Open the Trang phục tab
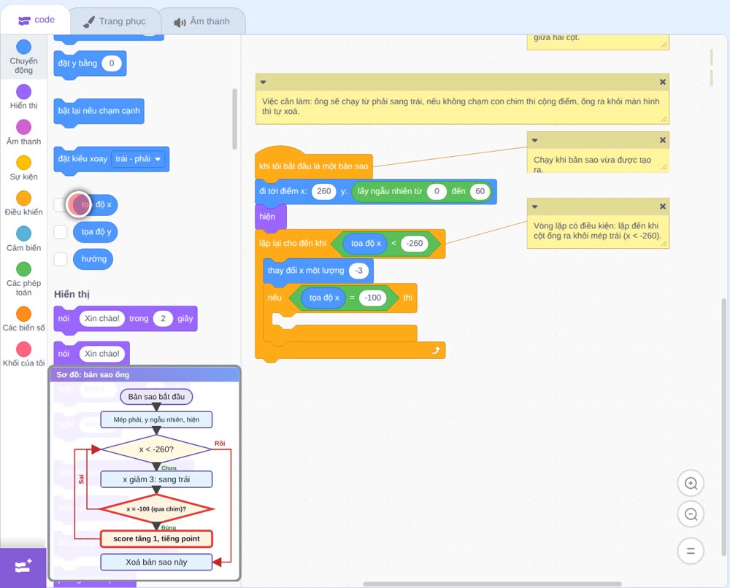 click(x=115, y=21)
